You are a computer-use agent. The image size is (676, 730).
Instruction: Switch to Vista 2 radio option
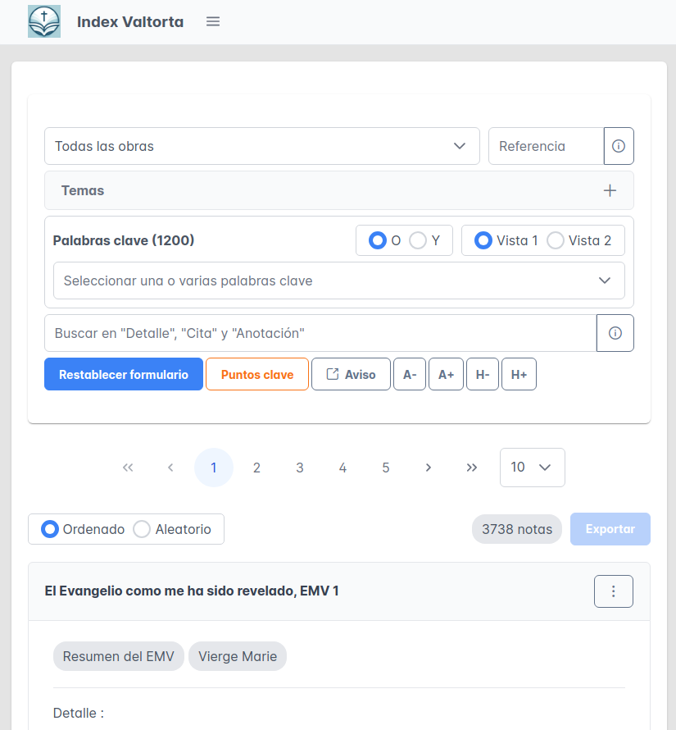coord(556,240)
